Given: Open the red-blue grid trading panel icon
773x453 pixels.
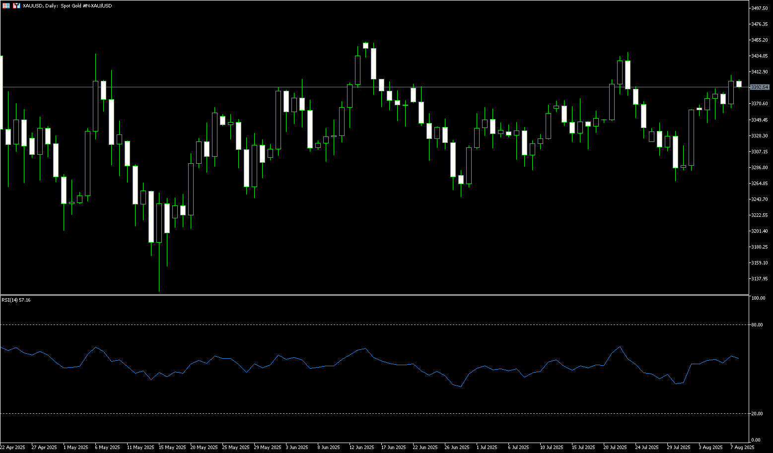Looking at the screenshot, I should [x=6, y=5].
